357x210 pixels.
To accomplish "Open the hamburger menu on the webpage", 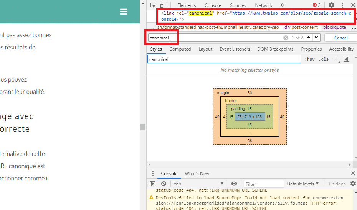I will pos(124,11).
